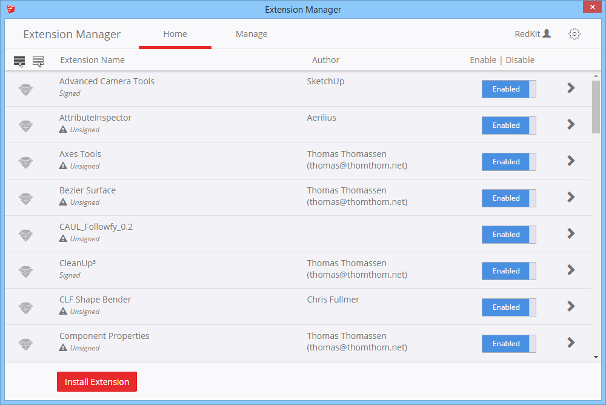This screenshot has width=606, height=405.
Task: Click the Chris Fullmer author name
Action: click(333, 300)
